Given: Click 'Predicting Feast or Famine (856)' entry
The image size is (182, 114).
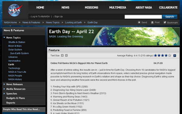Looking at the screenshot, I should [69, 110].
